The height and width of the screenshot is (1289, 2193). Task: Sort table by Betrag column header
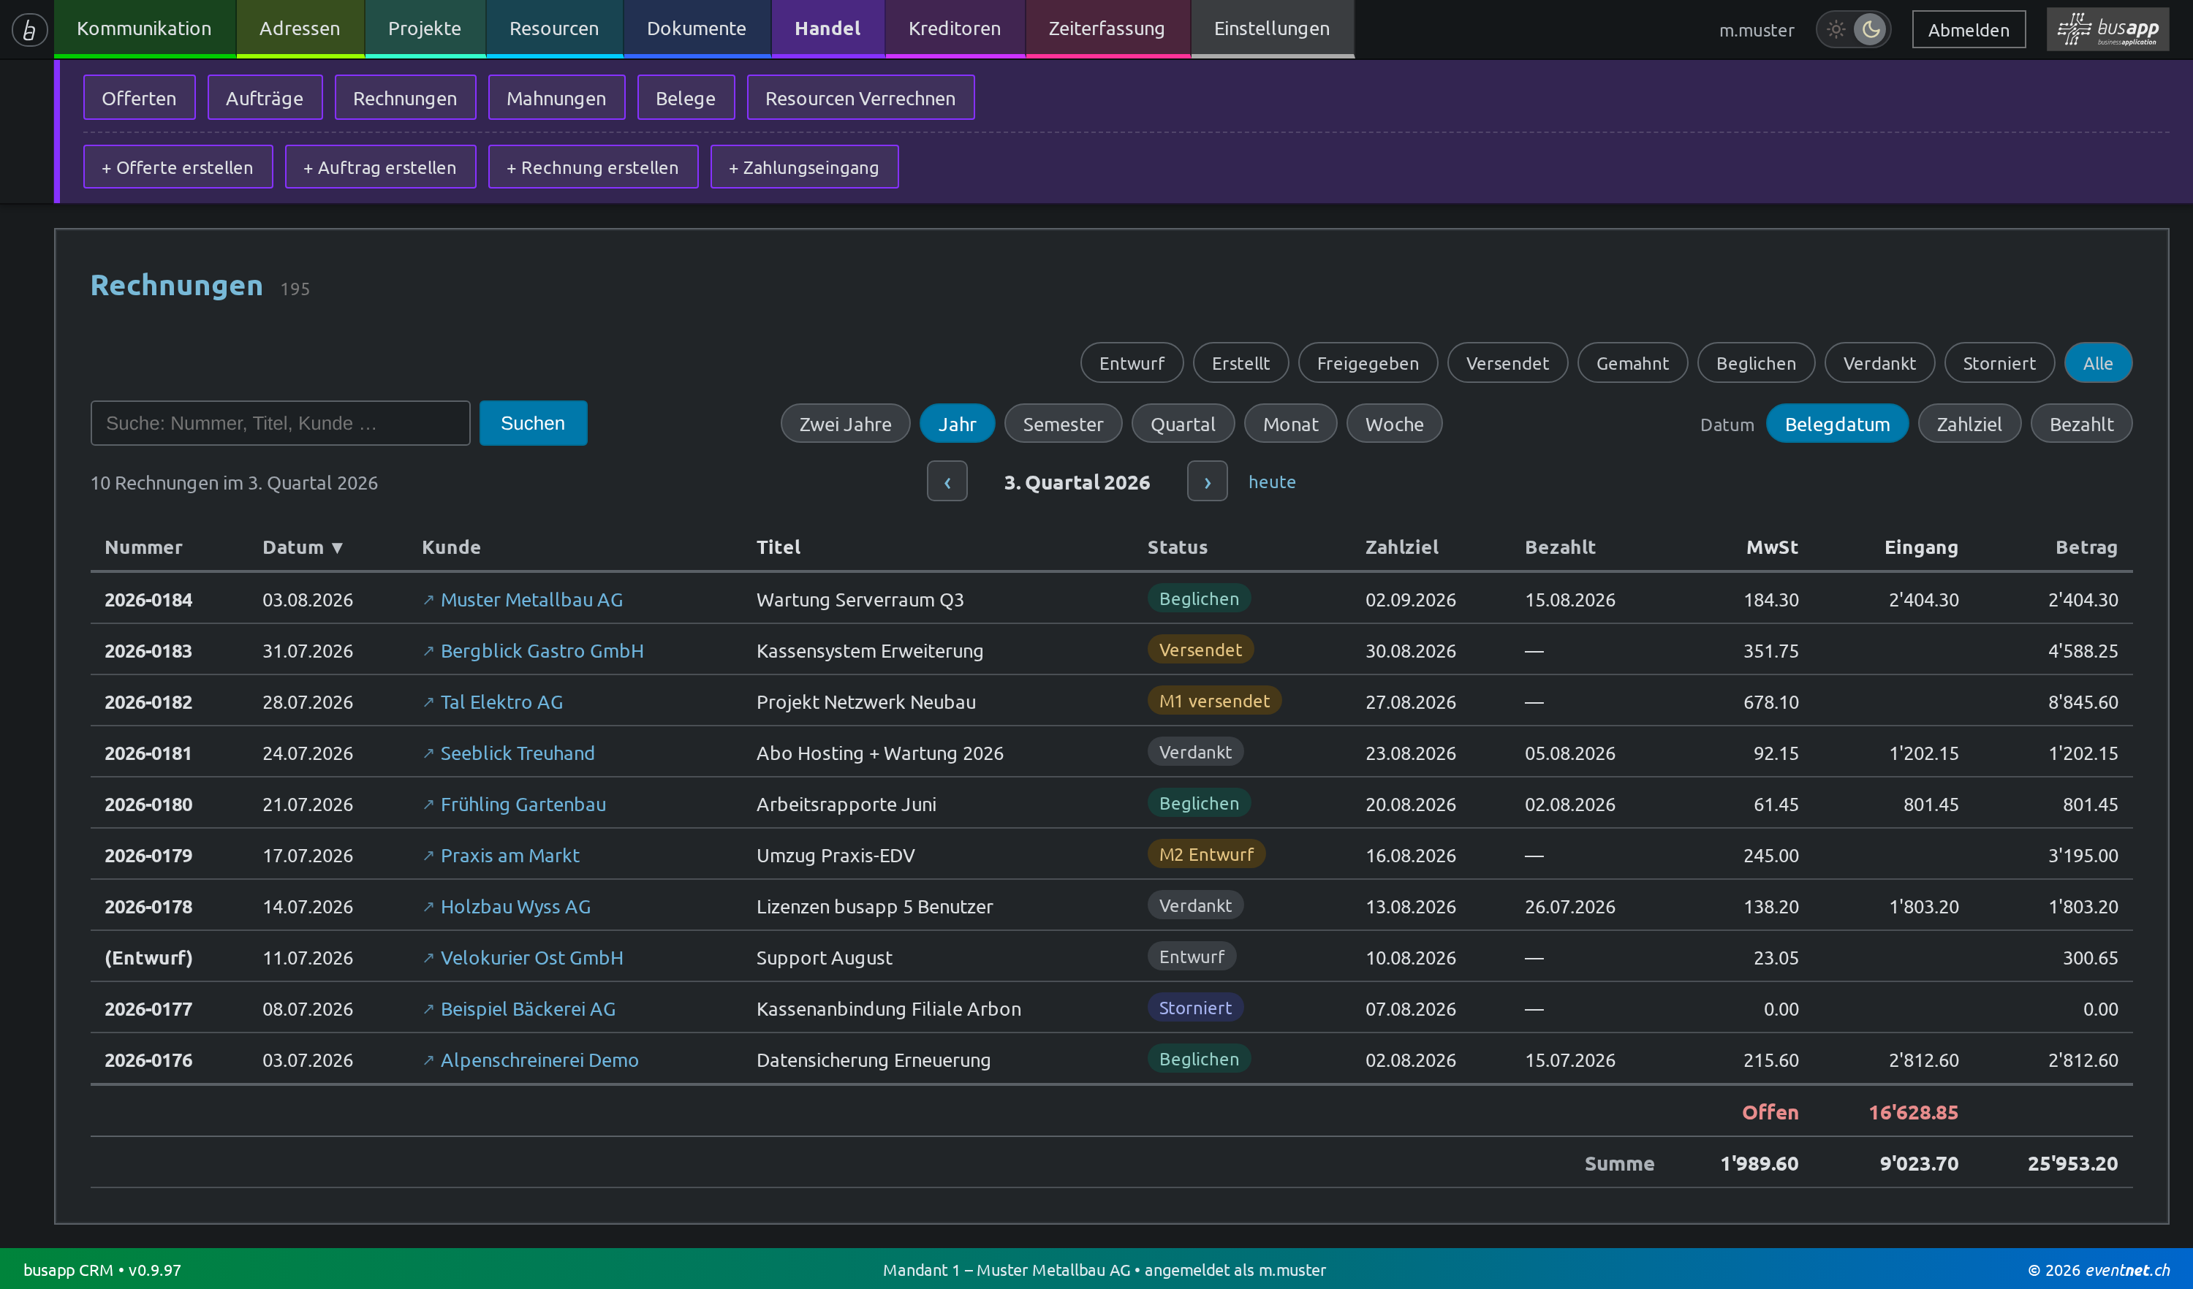point(2086,548)
